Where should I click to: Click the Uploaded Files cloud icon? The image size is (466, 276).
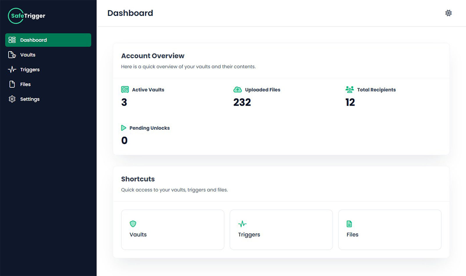point(238,90)
